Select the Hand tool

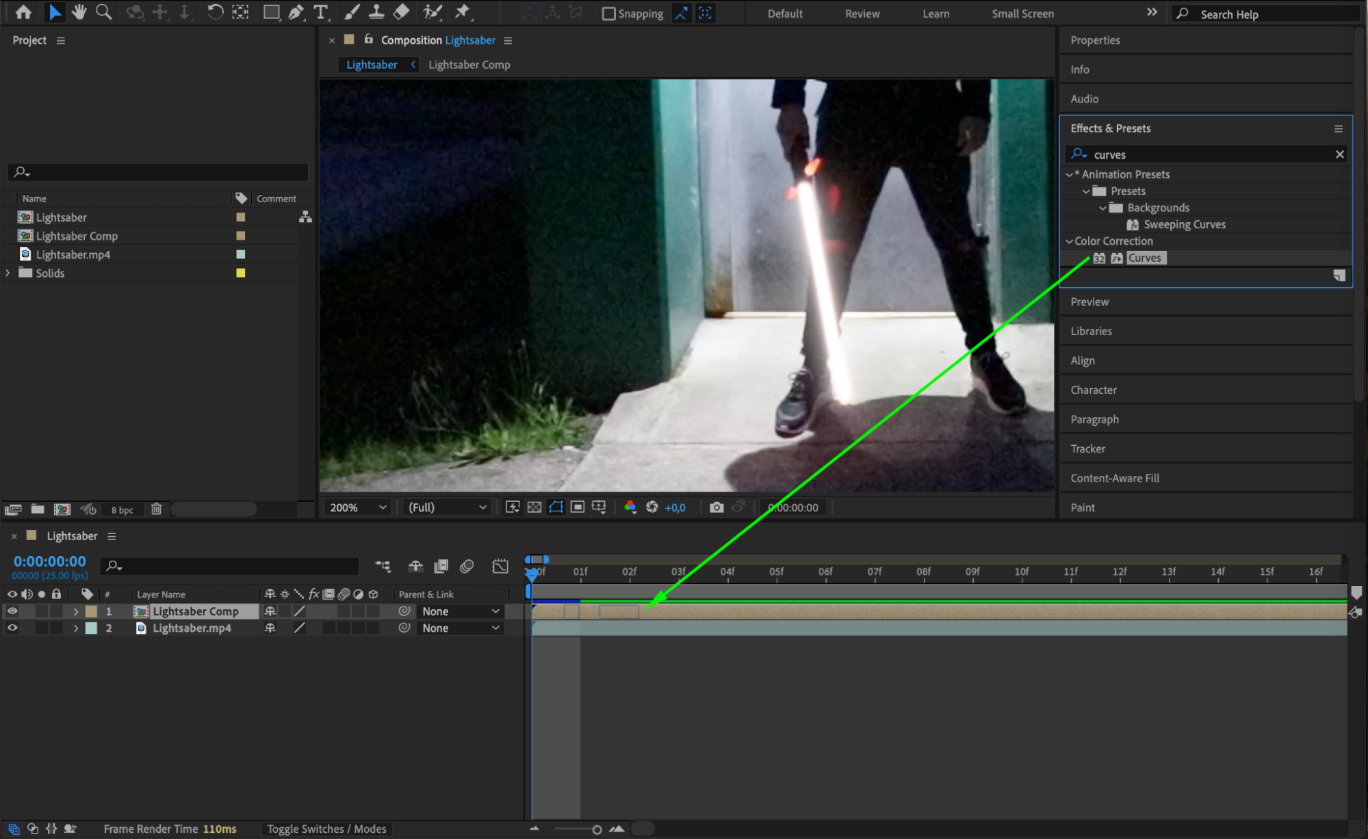[79, 12]
